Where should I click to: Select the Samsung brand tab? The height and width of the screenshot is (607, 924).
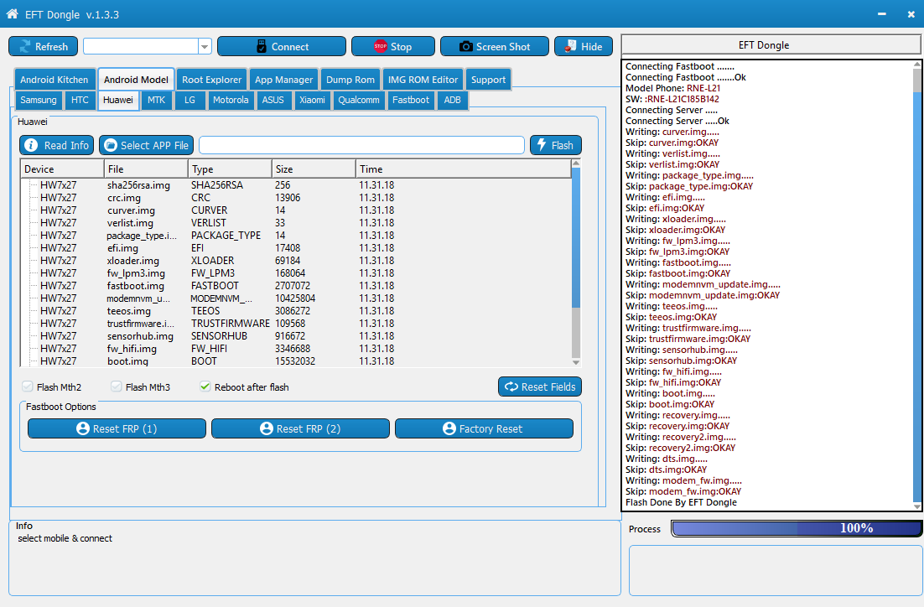[x=39, y=100]
